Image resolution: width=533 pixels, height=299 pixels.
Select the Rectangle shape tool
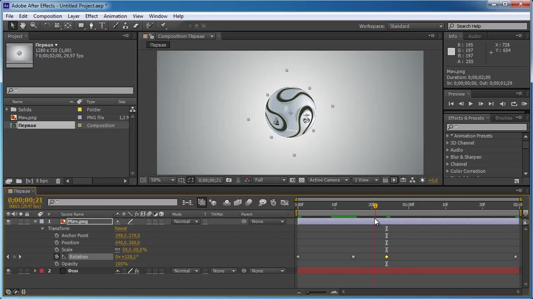pyautogui.click(x=82, y=26)
